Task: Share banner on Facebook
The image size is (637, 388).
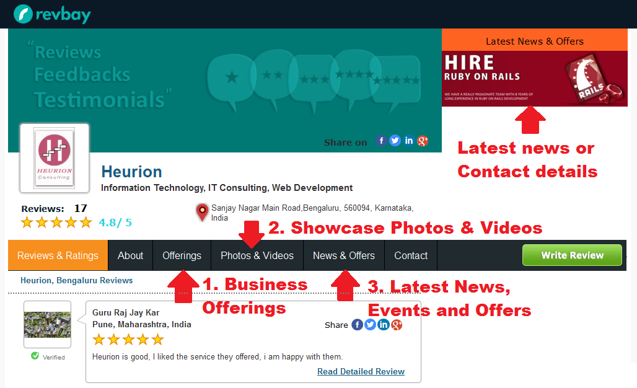Action: click(x=381, y=141)
